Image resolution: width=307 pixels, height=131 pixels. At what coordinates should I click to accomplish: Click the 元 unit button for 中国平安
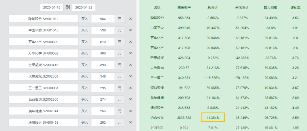click(119, 30)
